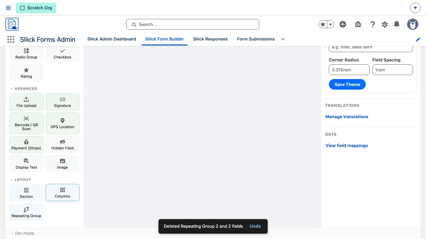Viewport: 426px width, 239px height.
Task: Open the View field mappings link
Action: pos(346,145)
